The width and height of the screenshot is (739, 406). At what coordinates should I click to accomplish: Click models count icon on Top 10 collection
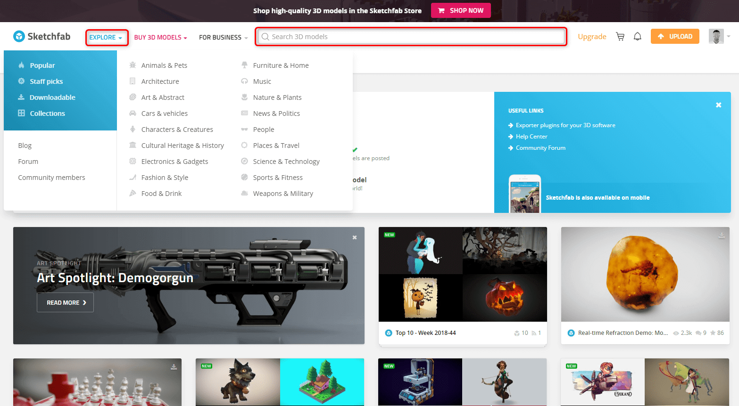pos(517,333)
